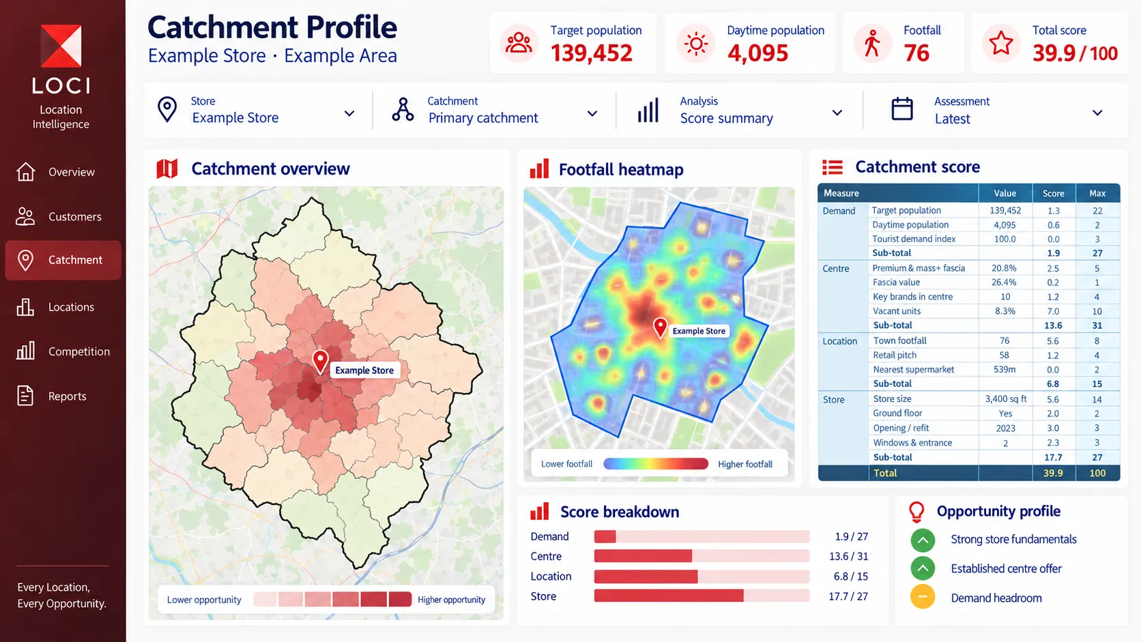This screenshot has height=642, width=1141.
Task: Click the Analysis filter bars icon
Action: (x=648, y=111)
